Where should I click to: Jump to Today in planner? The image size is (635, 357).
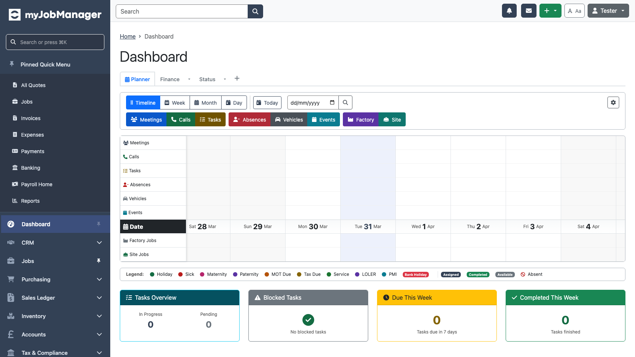pyautogui.click(x=267, y=102)
